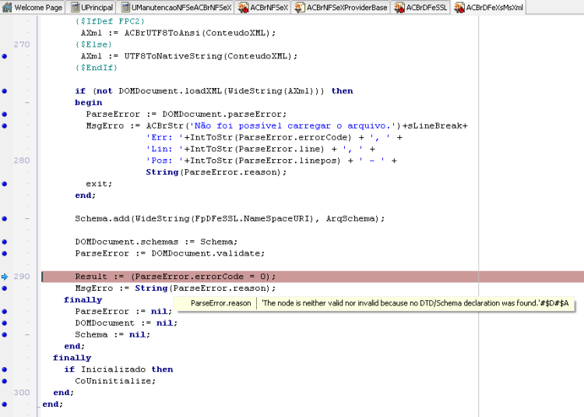Image resolution: width=584 pixels, height=417 pixels.
Task: Place cursor on highlighted Result line 290
Action: (312, 277)
